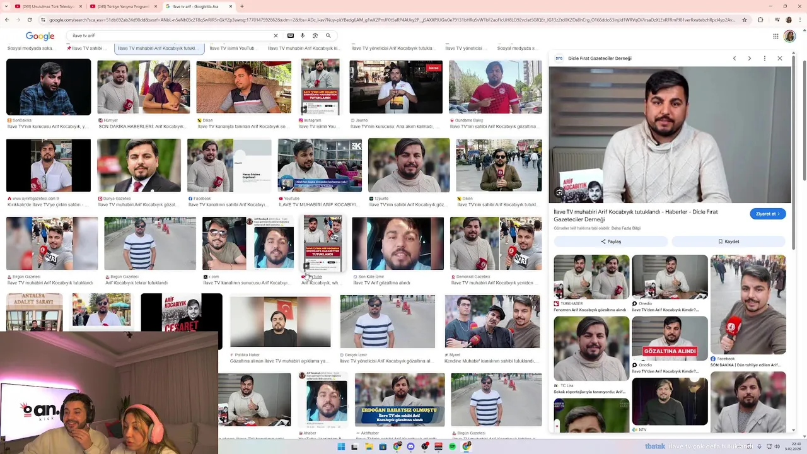Screen dimensions: 807x454
Task: Select the 'Sosyal medyada soka...' filter chip
Action: coord(31,48)
